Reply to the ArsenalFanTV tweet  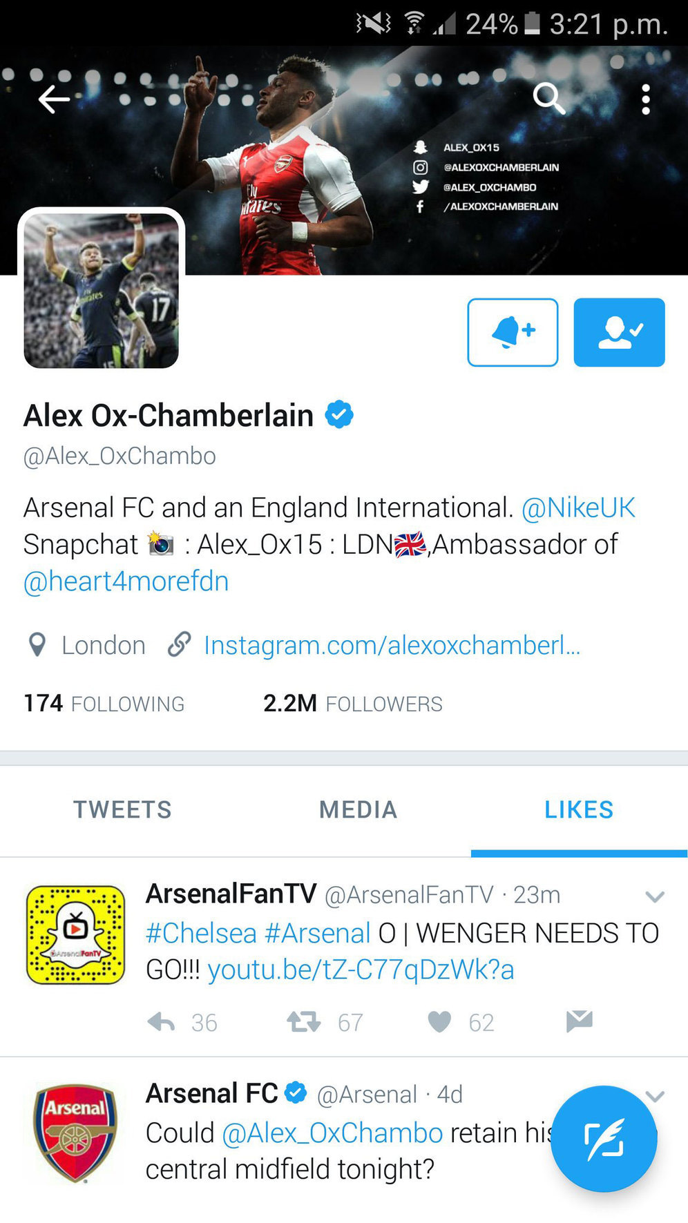[x=161, y=1022]
